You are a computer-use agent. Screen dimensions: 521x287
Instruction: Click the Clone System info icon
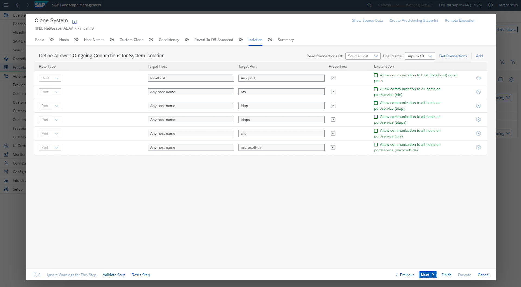point(74,22)
